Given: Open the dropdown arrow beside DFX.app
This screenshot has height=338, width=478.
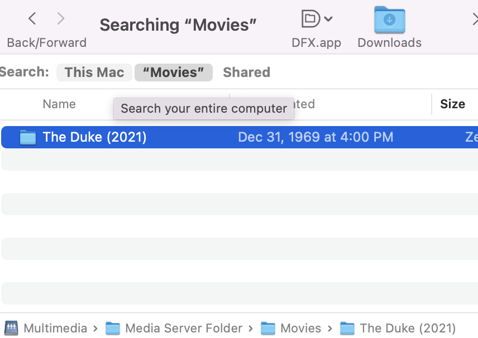Looking at the screenshot, I should [x=328, y=19].
